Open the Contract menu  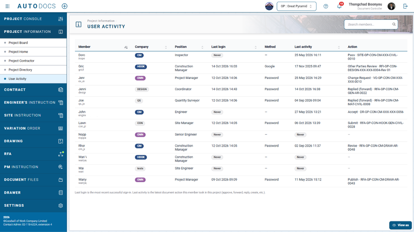pyautogui.click(x=33, y=90)
